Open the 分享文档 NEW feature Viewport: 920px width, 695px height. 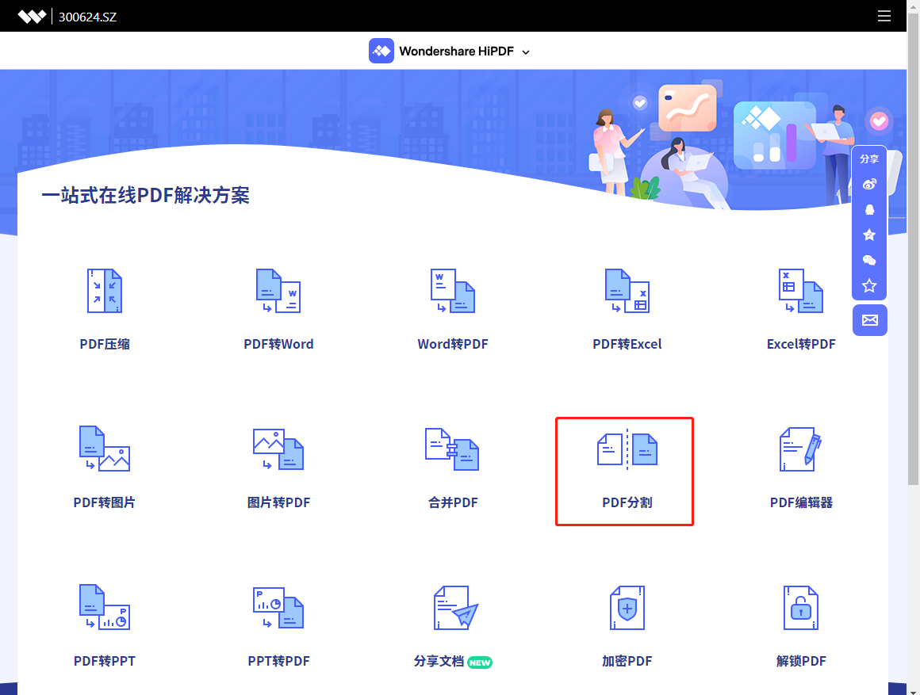pyautogui.click(x=452, y=661)
